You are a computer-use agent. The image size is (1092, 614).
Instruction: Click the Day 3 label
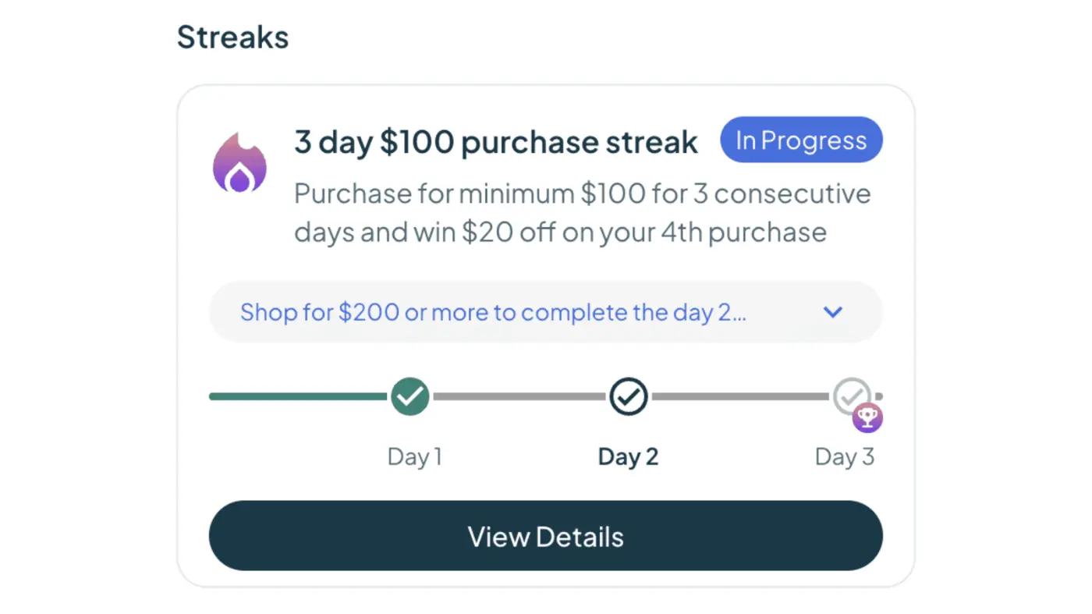click(x=845, y=456)
